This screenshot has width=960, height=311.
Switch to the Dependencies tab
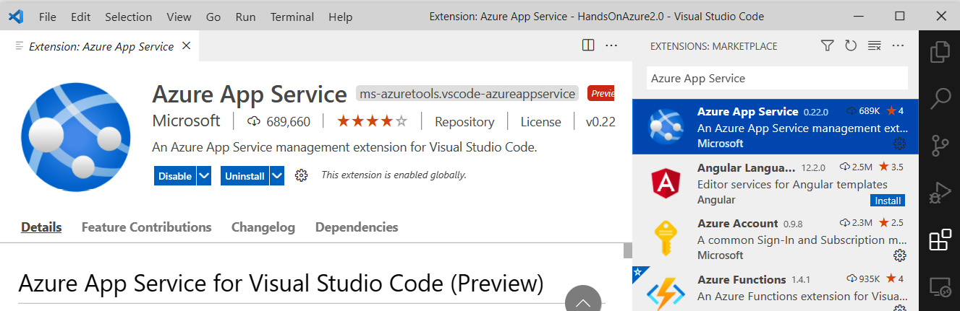pos(357,227)
